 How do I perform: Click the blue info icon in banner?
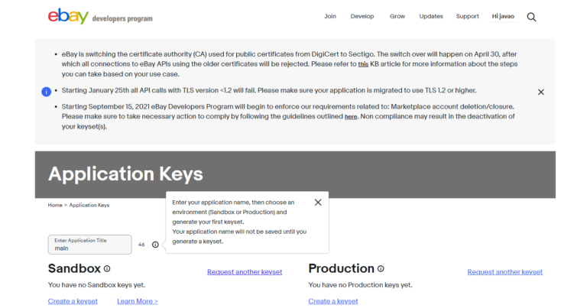point(47,92)
